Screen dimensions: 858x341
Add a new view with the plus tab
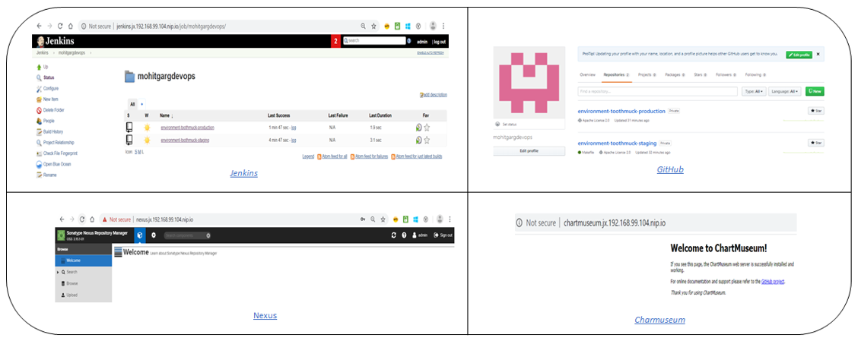pyautogui.click(x=141, y=104)
